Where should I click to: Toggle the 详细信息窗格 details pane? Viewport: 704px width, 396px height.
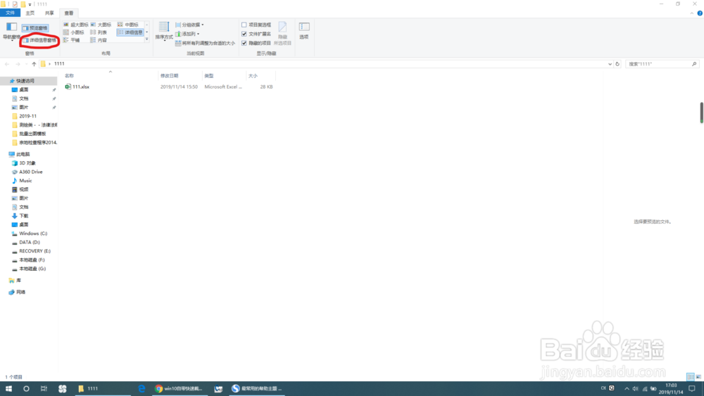pos(39,40)
